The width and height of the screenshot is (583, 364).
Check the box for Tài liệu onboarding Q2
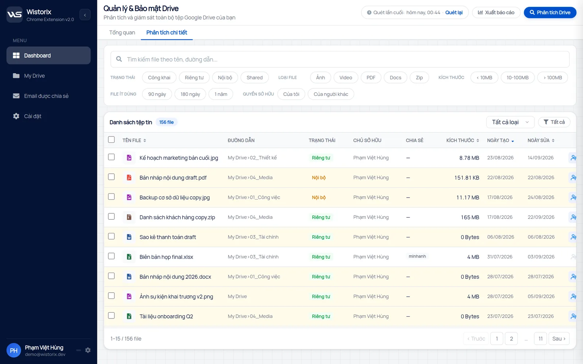(x=111, y=316)
